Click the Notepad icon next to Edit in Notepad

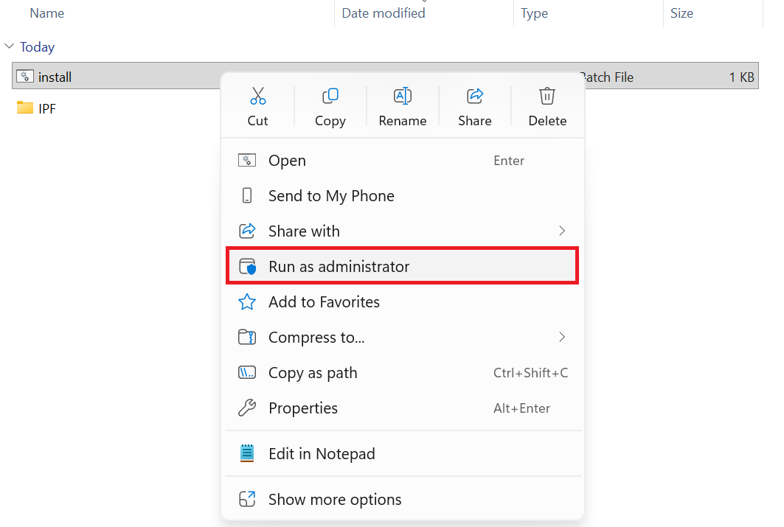tap(247, 453)
